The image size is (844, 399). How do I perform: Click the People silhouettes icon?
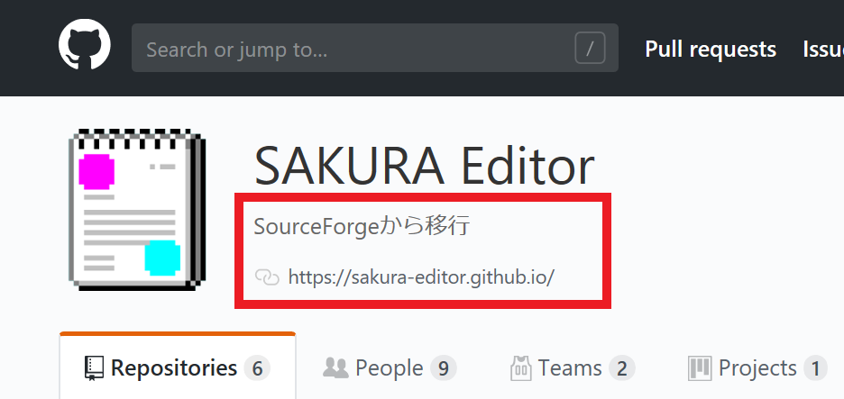[335, 367]
